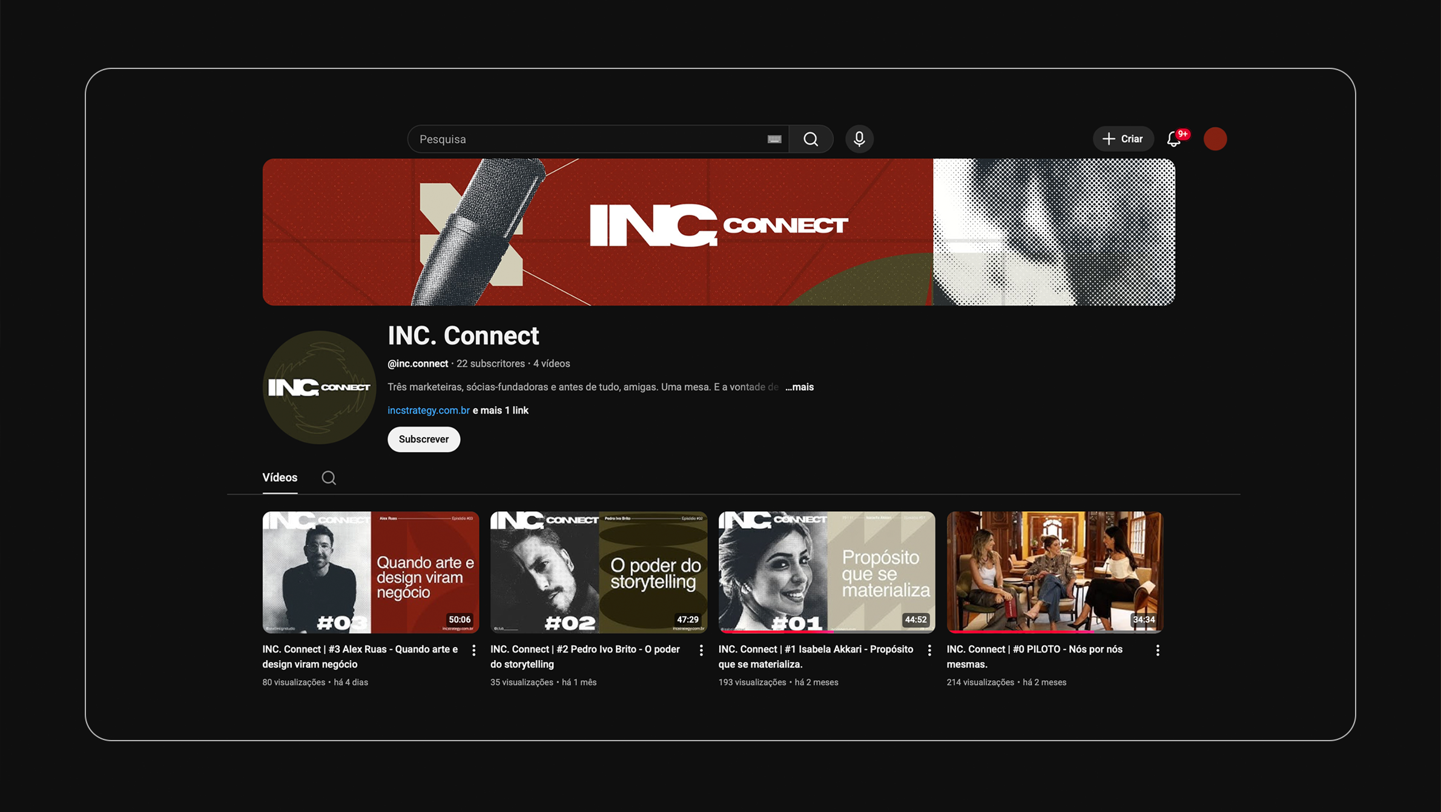Activate voice search microphone icon

(859, 139)
